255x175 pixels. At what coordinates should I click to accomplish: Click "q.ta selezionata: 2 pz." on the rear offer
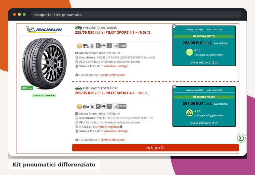coord(204,123)
